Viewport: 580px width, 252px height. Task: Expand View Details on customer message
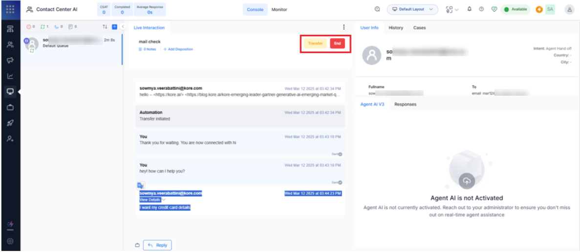point(150,200)
